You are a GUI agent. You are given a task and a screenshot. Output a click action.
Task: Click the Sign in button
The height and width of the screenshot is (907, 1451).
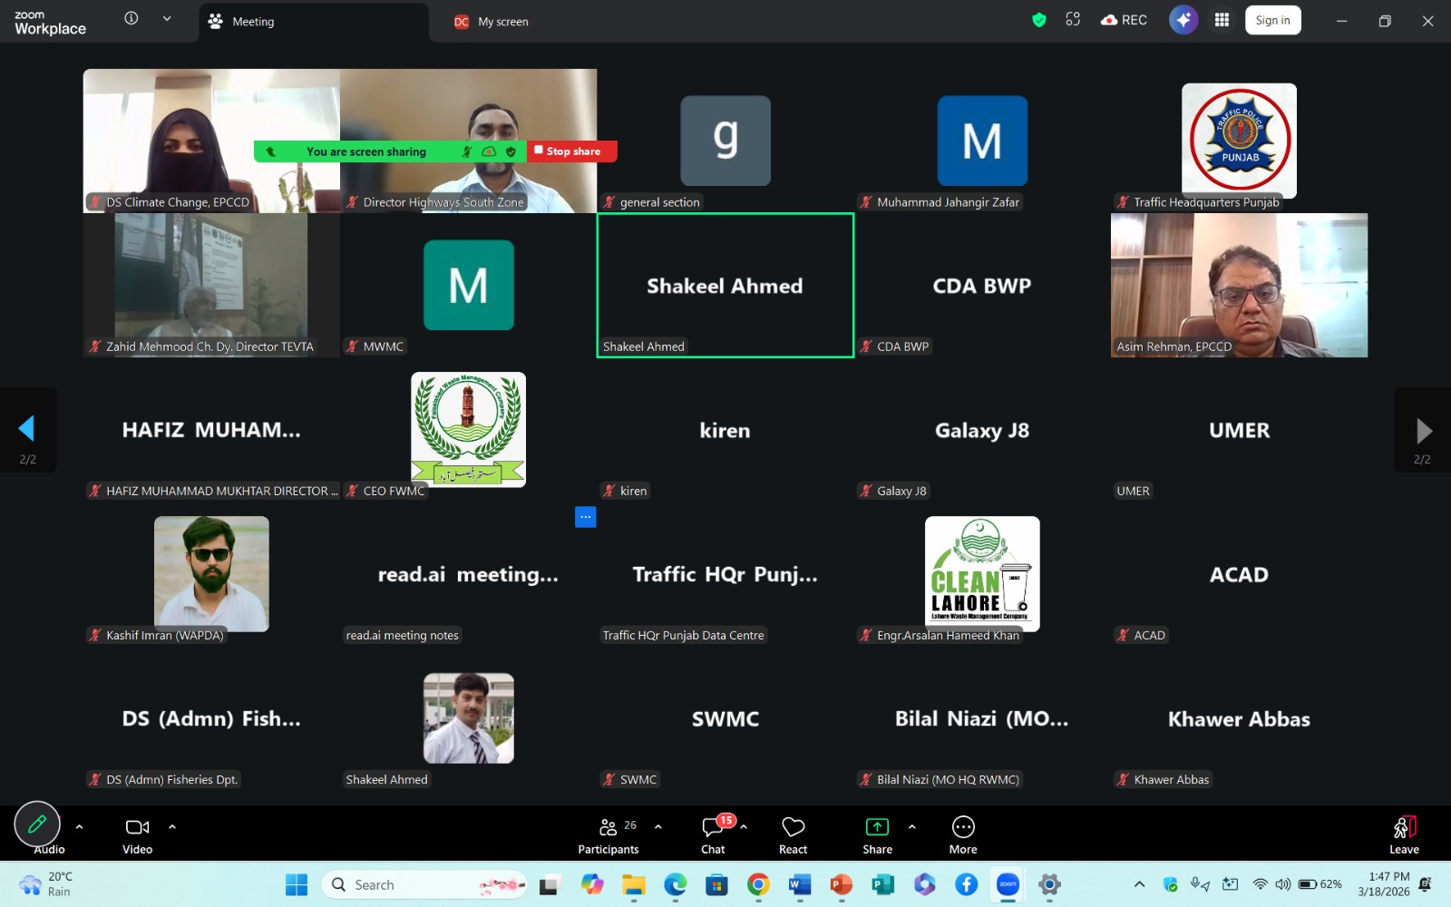click(x=1272, y=20)
